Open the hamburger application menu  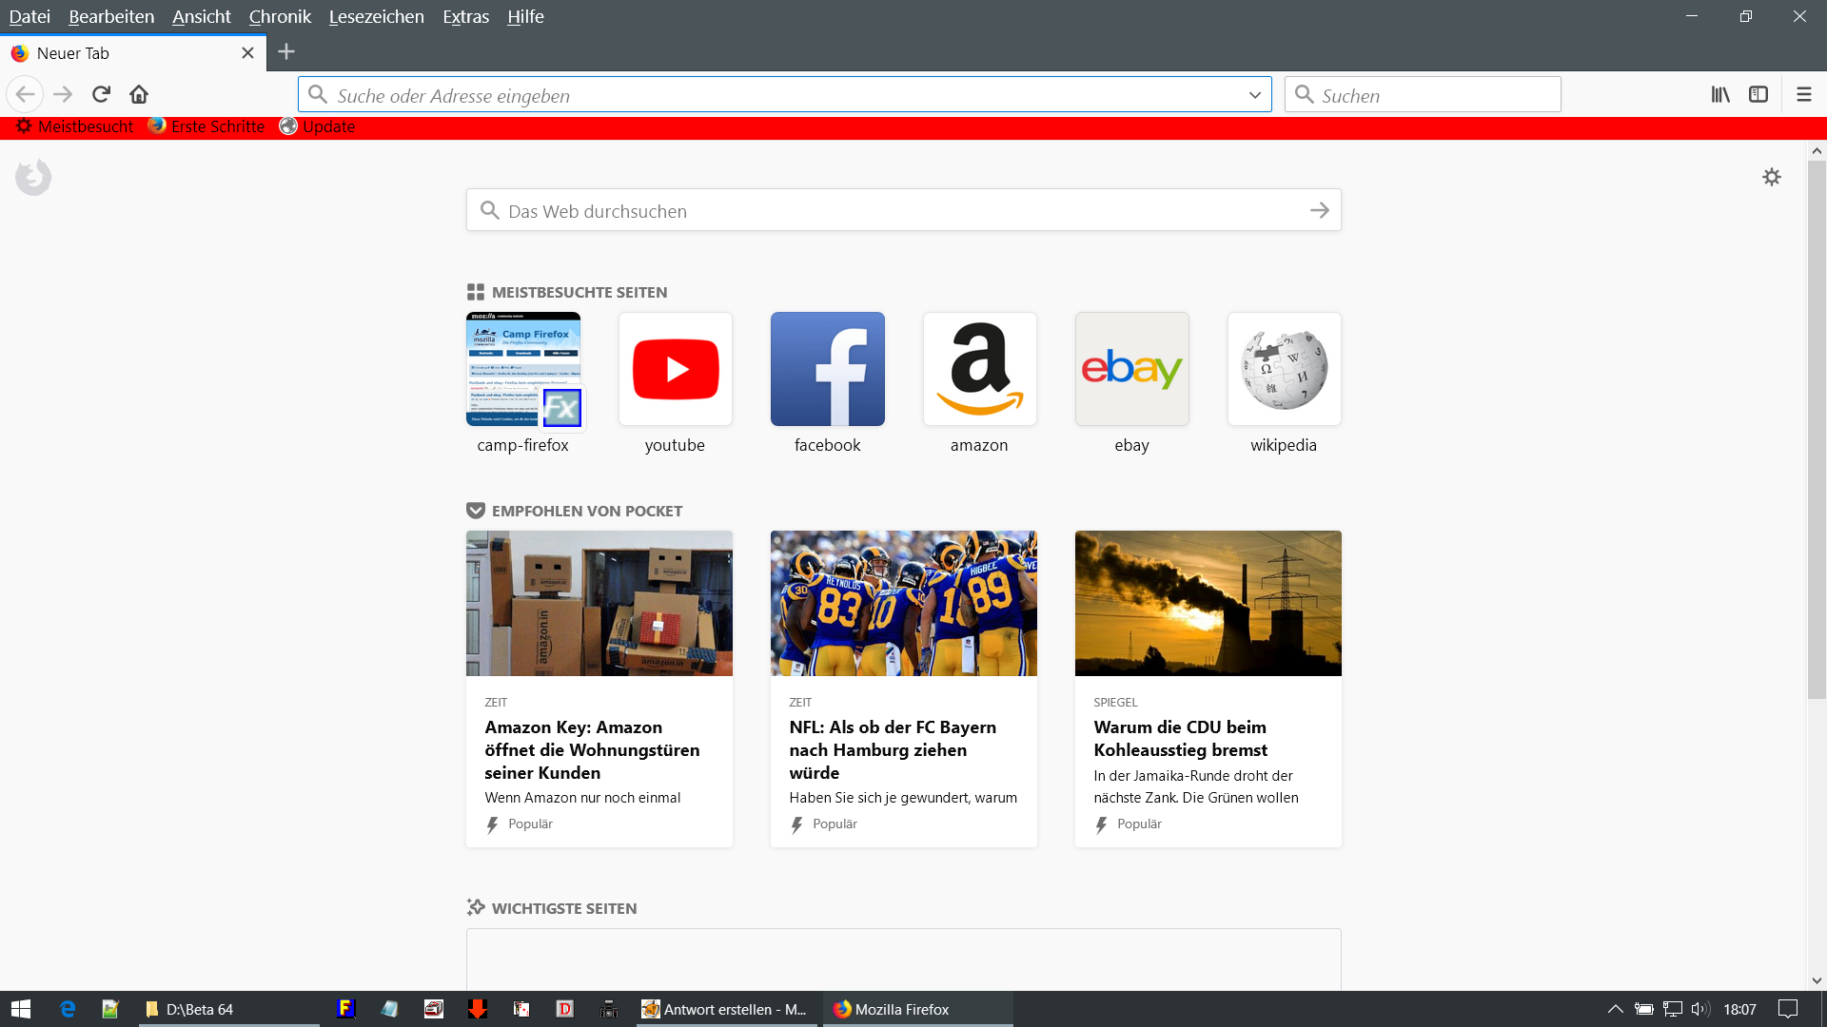(1803, 94)
